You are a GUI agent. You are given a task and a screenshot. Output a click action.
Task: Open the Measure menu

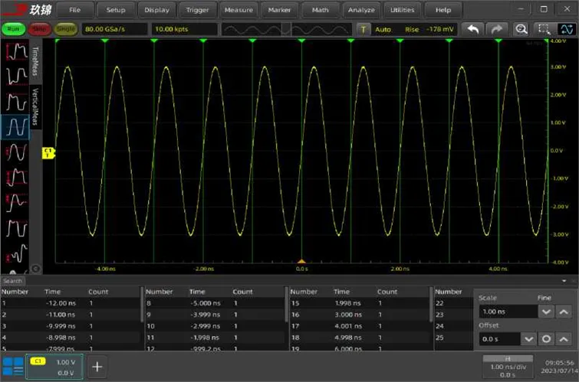(239, 10)
